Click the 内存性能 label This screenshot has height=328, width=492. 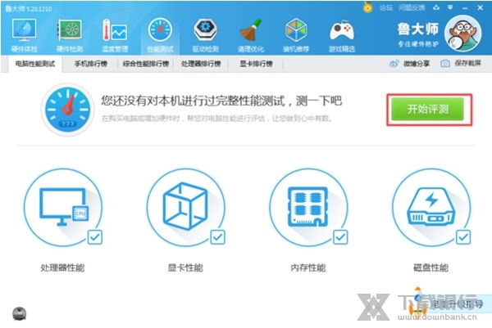[308, 268]
